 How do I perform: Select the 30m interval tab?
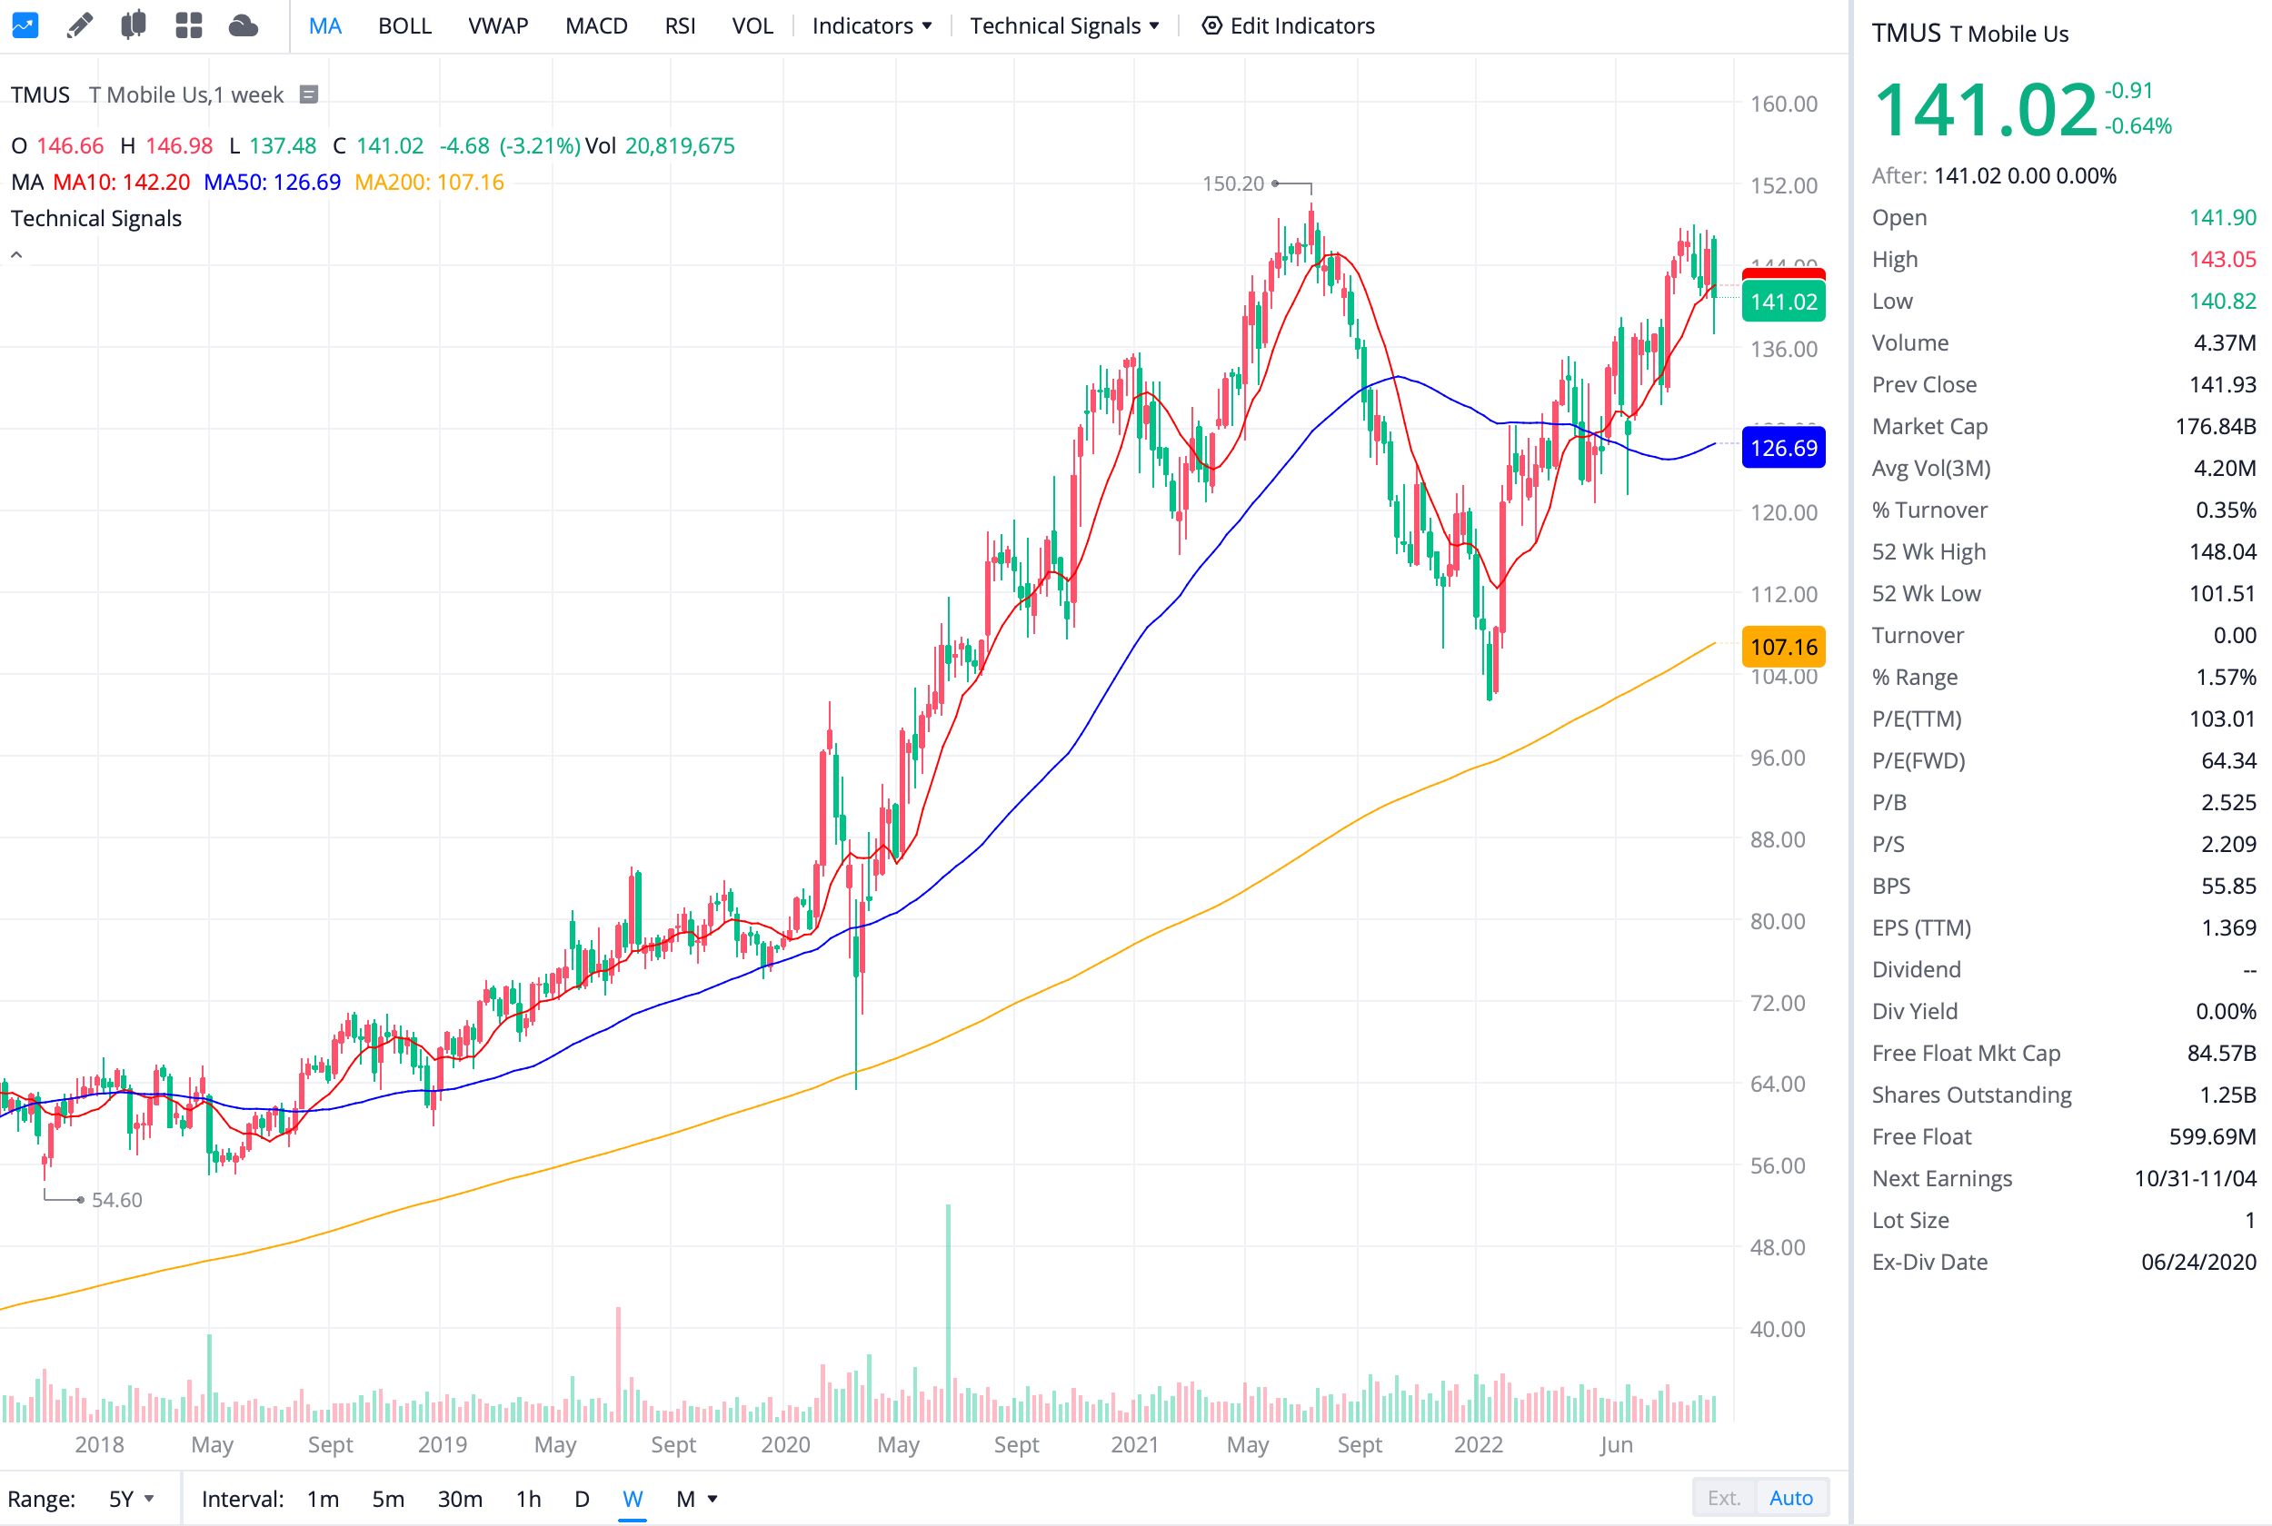coord(460,1499)
